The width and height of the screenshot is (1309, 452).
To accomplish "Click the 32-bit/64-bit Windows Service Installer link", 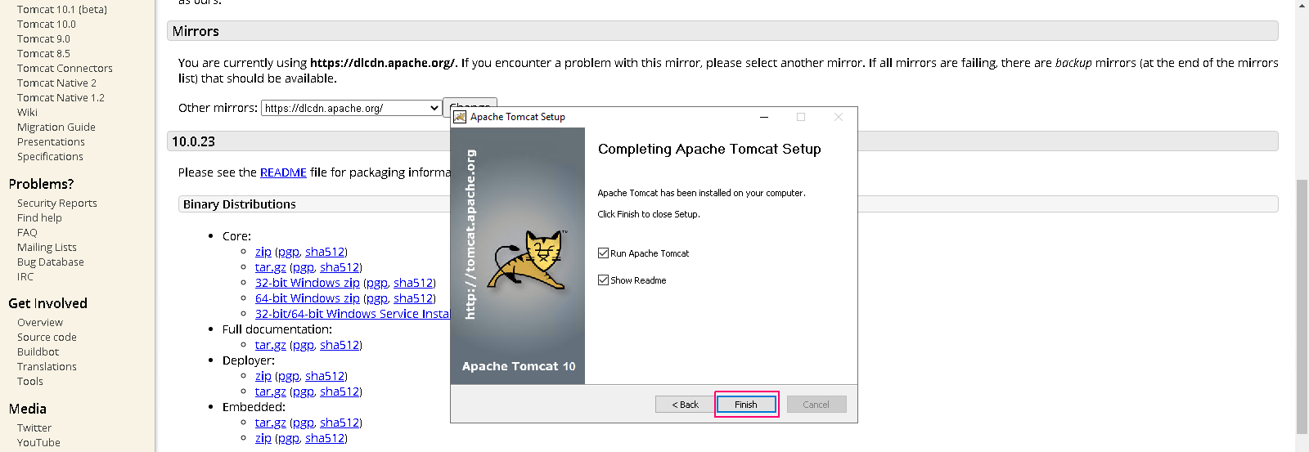I will tap(353, 314).
